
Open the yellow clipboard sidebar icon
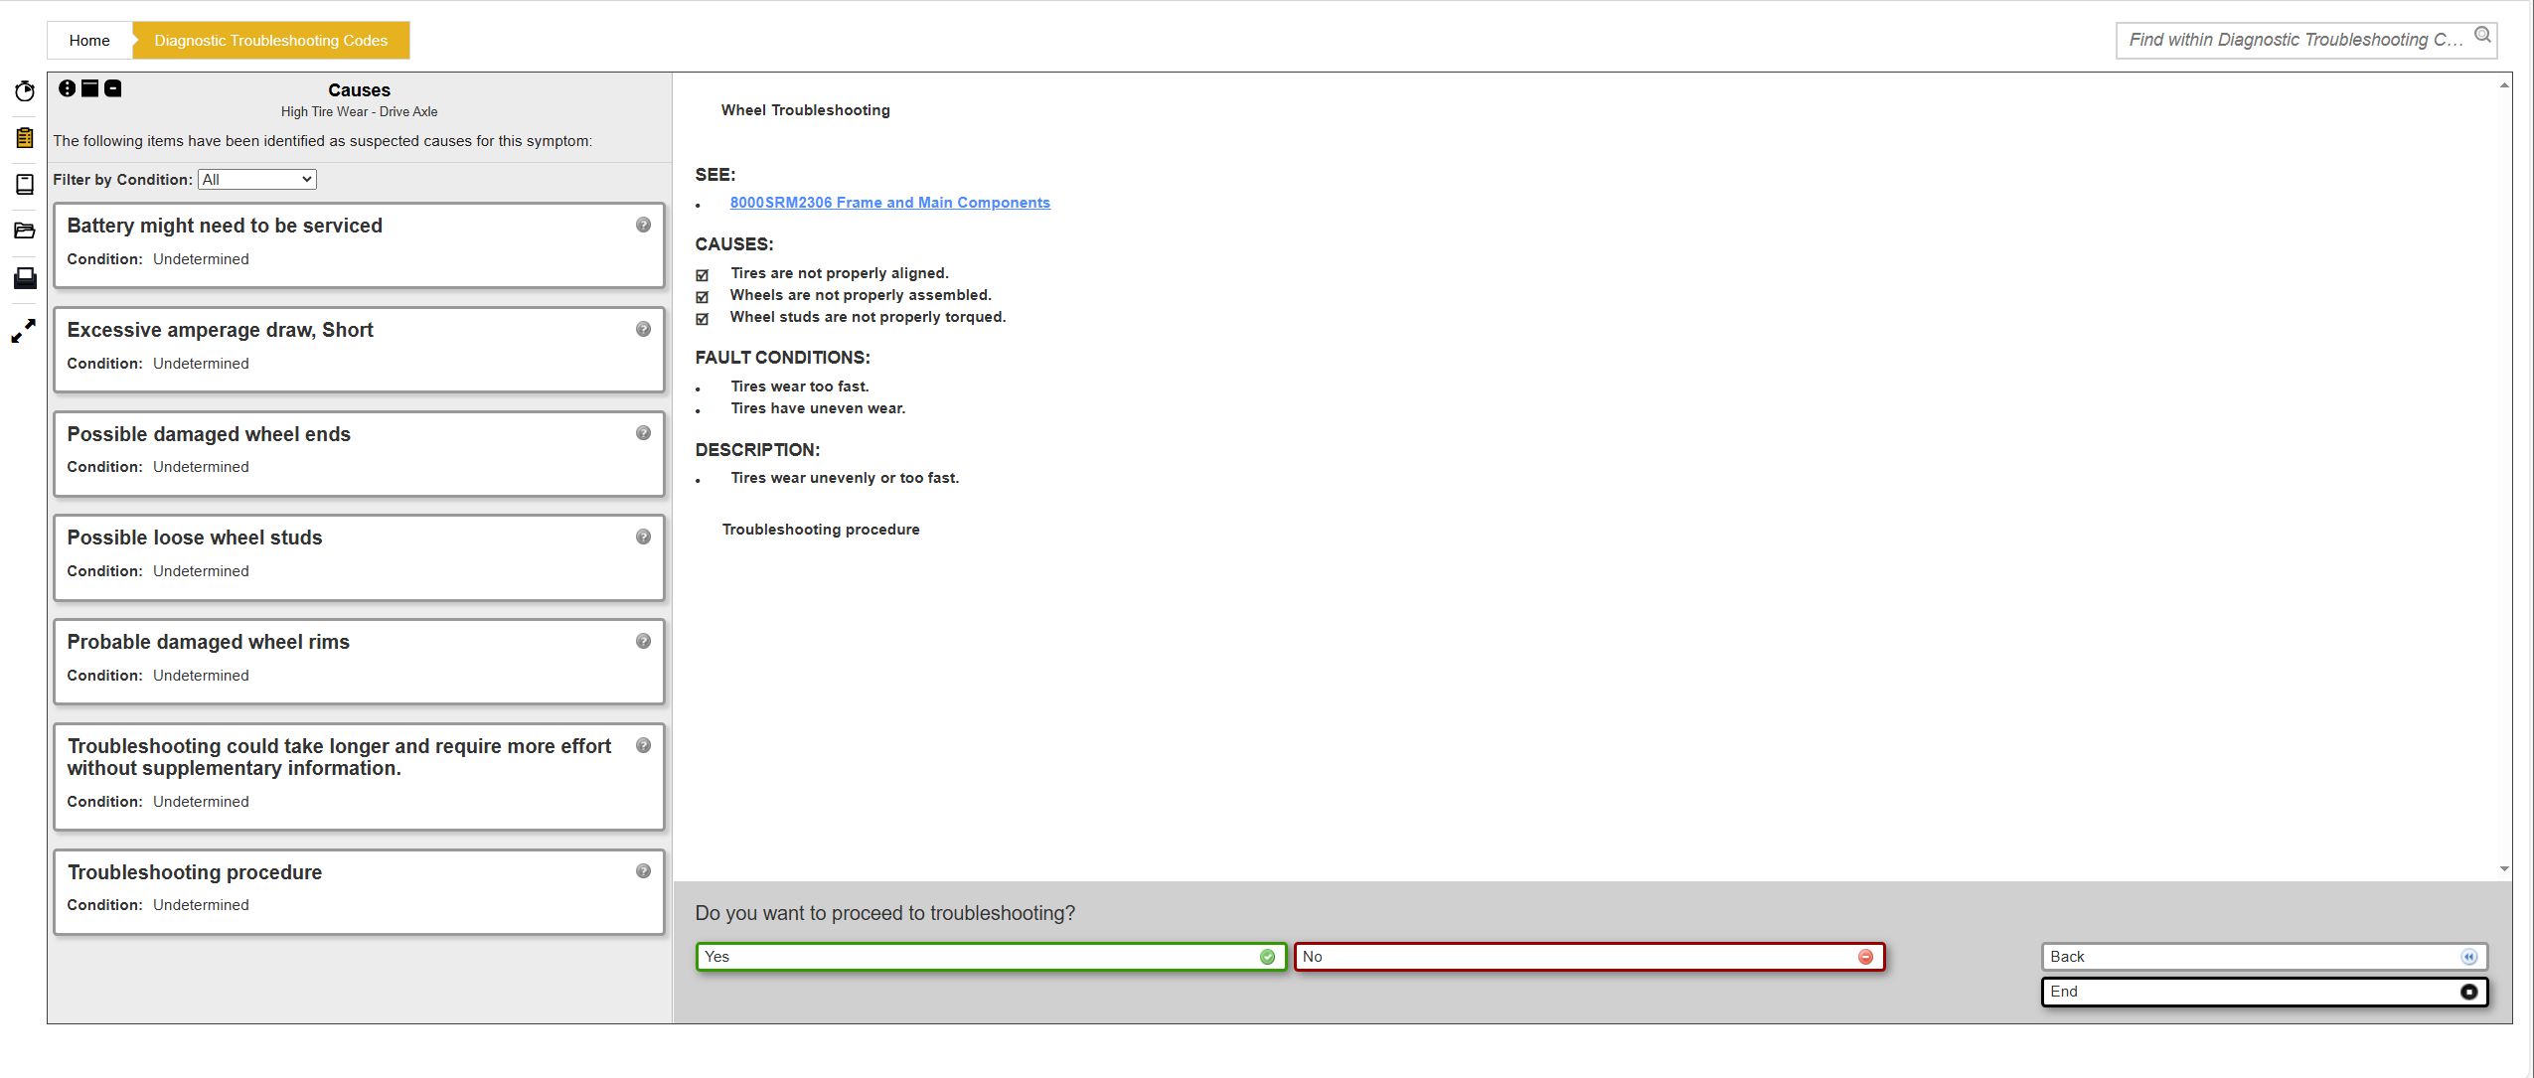[x=25, y=137]
